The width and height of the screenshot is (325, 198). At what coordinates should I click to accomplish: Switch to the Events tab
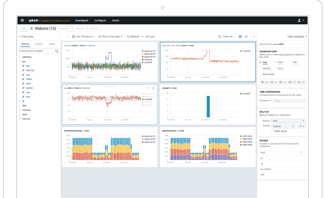pos(39,44)
